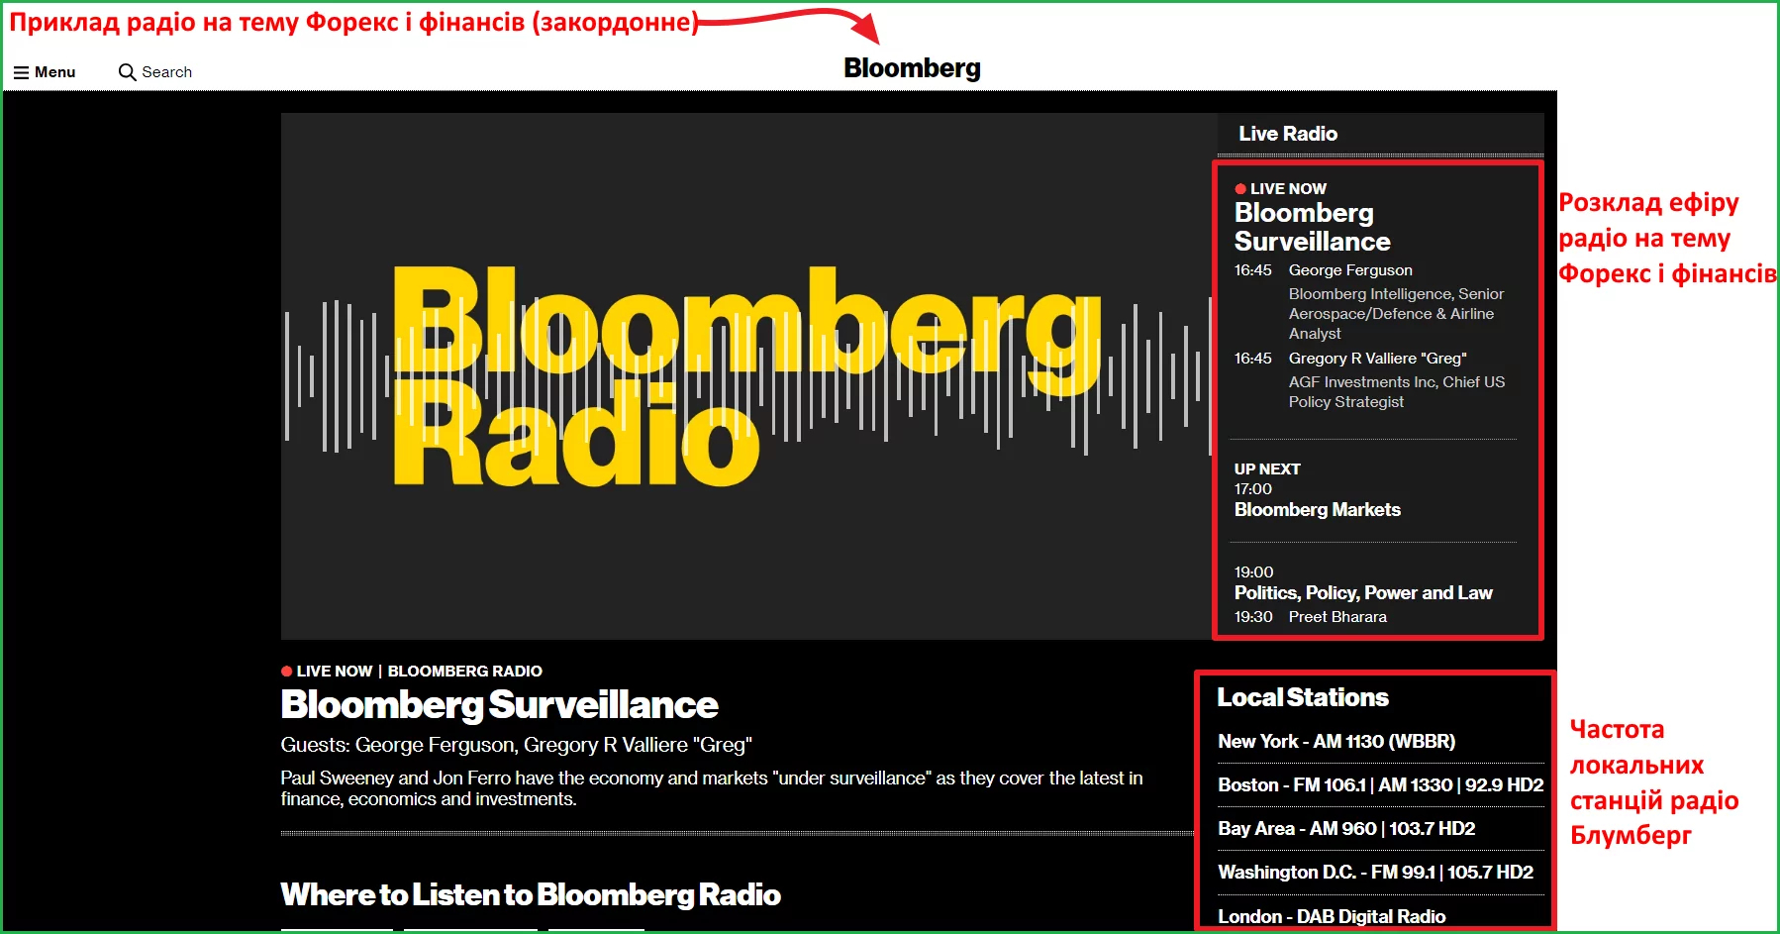The height and width of the screenshot is (934, 1780).
Task: Click the show description paragraph
Action: pyautogui.click(x=711, y=788)
